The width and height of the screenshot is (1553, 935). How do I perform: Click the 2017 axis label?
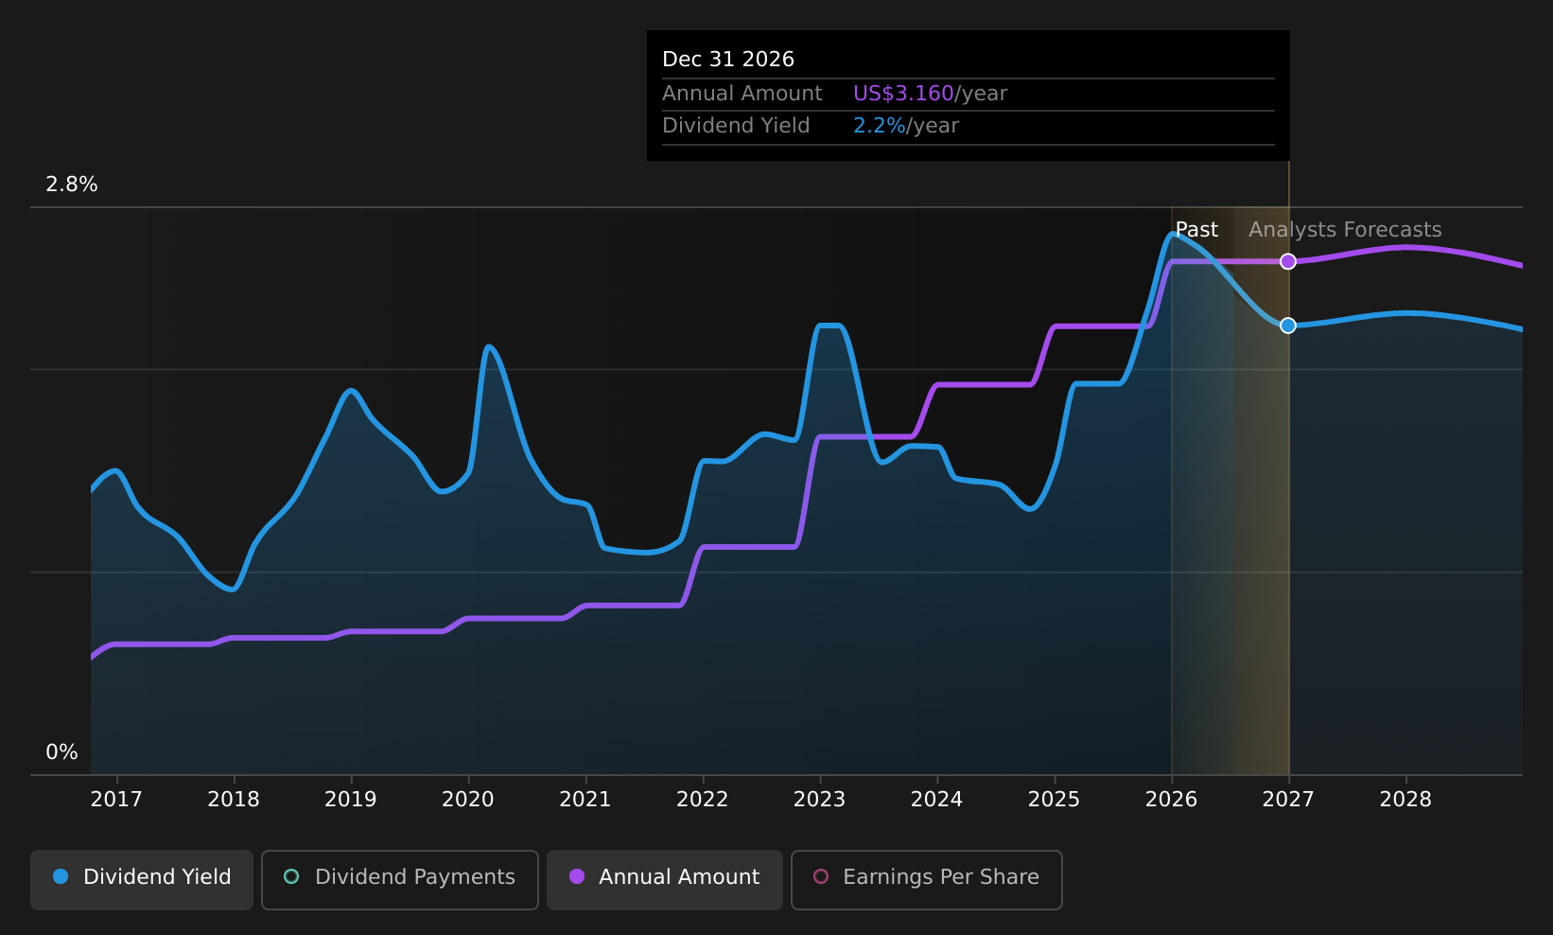click(116, 800)
